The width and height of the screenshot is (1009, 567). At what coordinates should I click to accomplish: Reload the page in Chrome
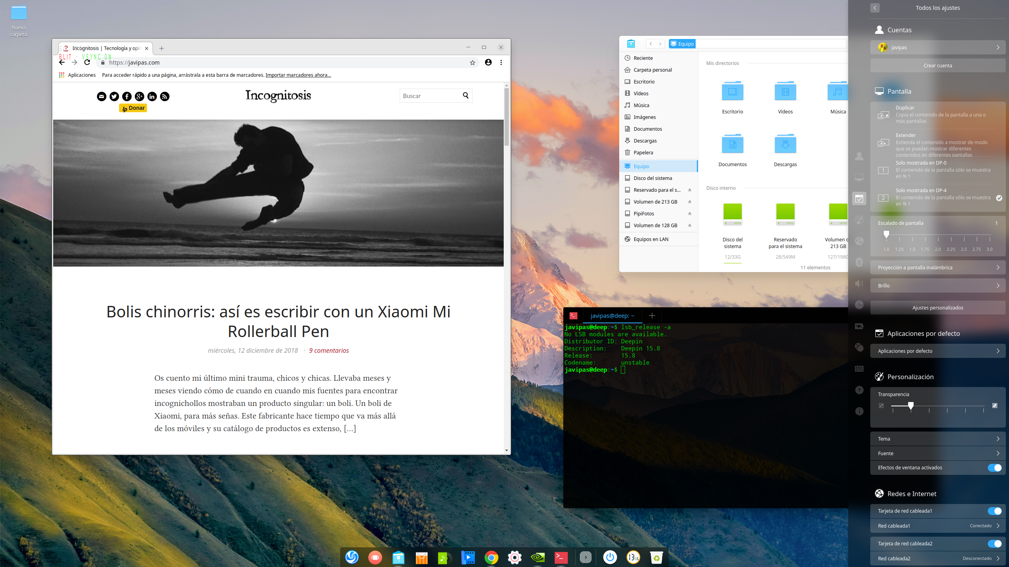(x=87, y=62)
